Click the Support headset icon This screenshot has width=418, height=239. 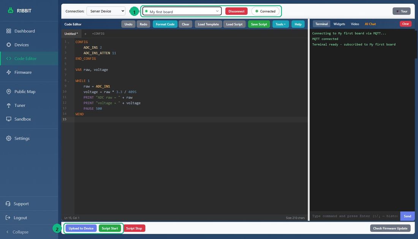point(8,204)
